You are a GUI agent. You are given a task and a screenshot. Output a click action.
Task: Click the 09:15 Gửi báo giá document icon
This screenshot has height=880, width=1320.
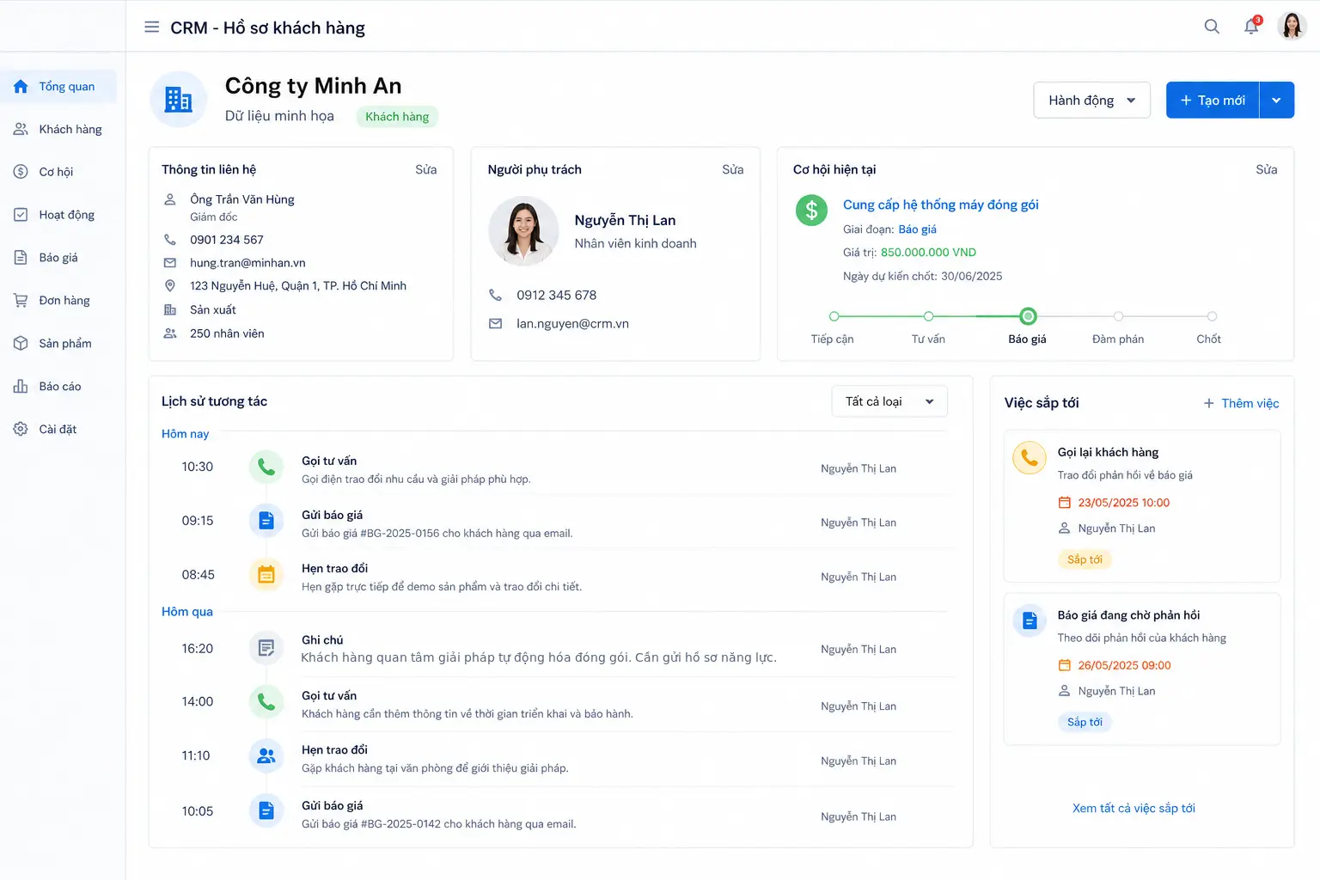[266, 521]
